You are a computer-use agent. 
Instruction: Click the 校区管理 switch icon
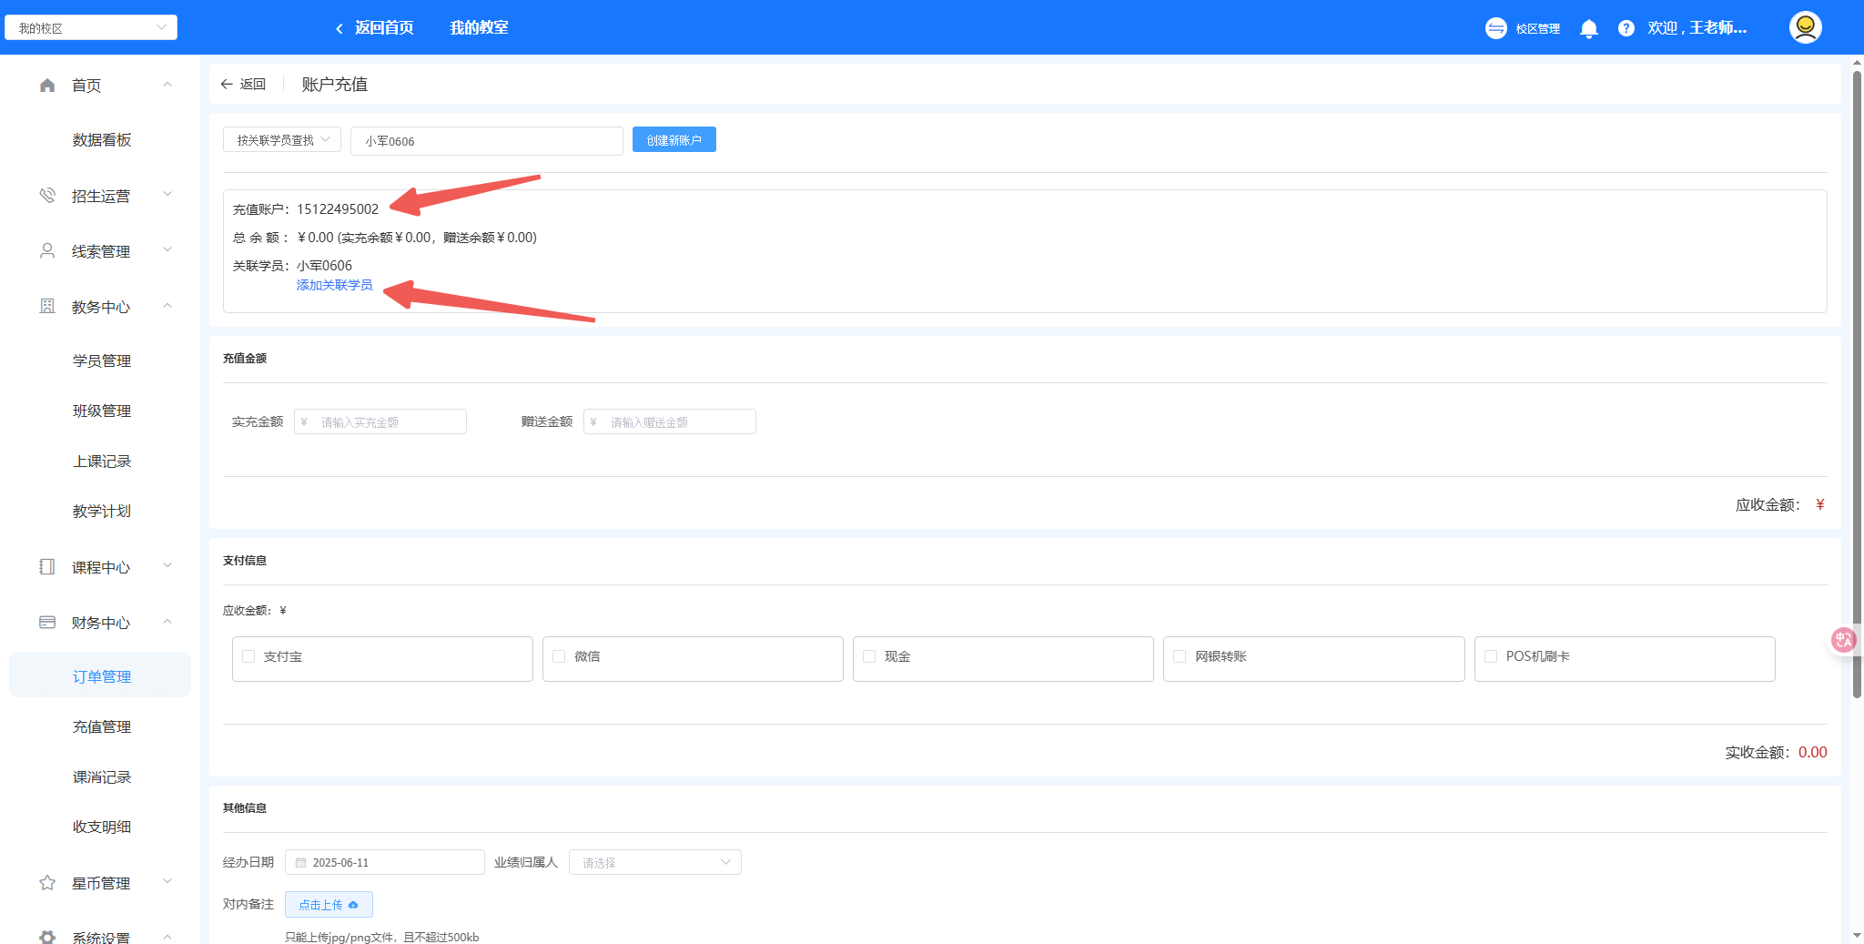tap(1496, 28)
